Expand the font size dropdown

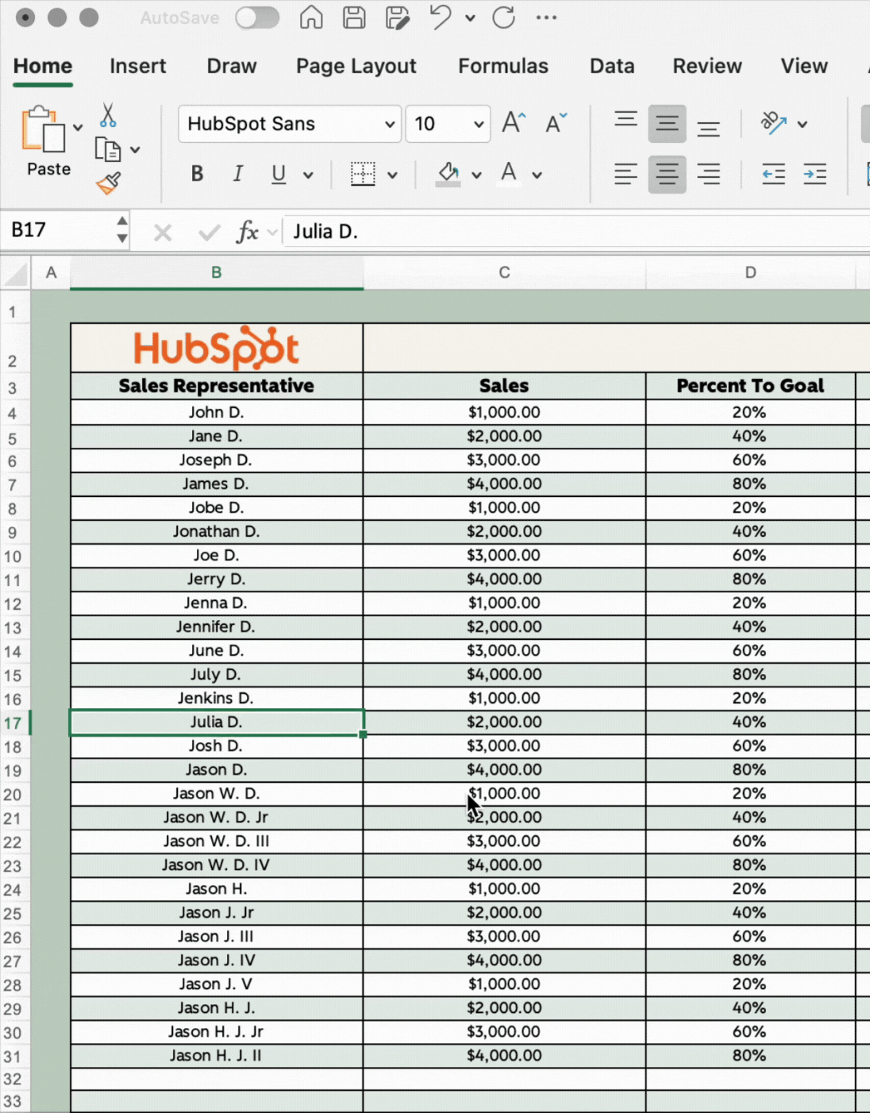(x=478, y=124)
